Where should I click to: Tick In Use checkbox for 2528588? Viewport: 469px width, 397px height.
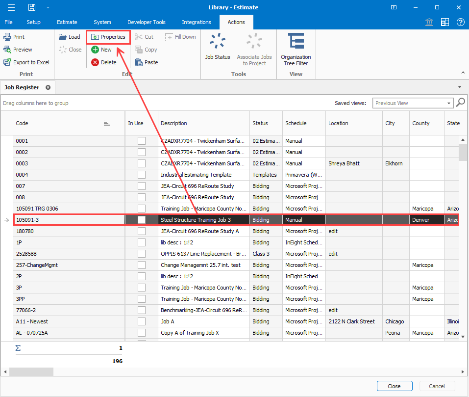(142, 254)
